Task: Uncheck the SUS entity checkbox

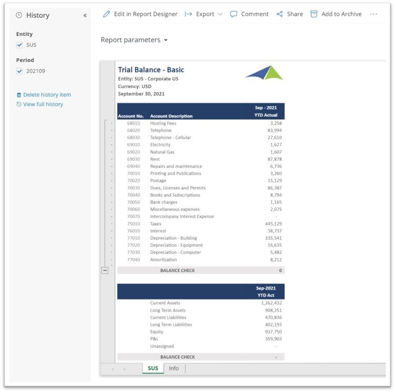Action: pos(19,45)
